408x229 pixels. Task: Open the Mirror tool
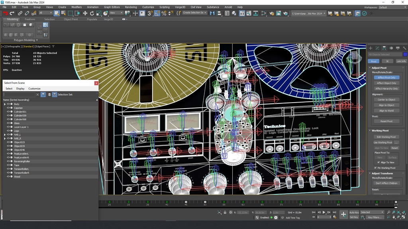[212, 13]
